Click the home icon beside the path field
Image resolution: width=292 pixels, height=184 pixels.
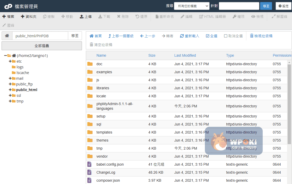click(x=7, y=36)
